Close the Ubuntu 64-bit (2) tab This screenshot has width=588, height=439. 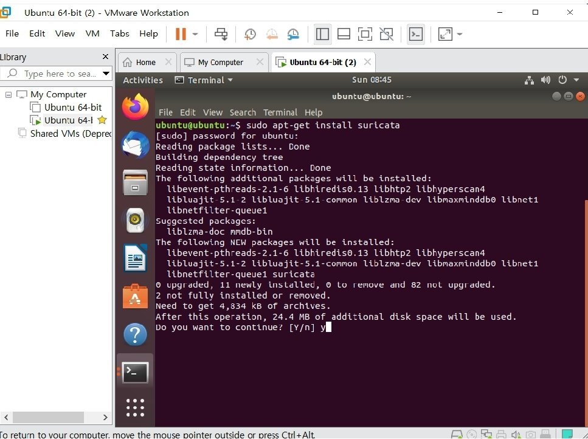pos(367,62)
